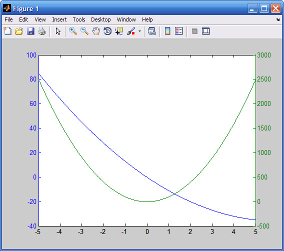Hide plot tools using gray square icon
Image resolution: width=284 pixels, height=251 pixels.
point(194,31)
